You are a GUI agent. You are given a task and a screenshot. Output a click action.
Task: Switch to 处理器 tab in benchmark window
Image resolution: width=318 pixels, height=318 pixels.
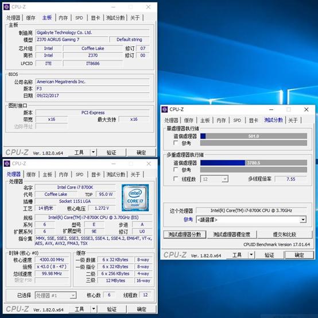click(172, 120)
